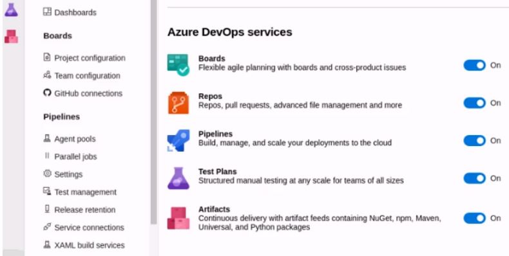The width and height of the screenshot is (509, 256).
Task: Click the Test management icon
Action: point(48,191)
